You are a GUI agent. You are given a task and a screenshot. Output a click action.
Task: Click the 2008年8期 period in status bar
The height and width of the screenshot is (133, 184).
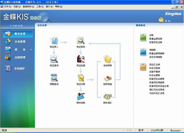(x=157, y=130)
